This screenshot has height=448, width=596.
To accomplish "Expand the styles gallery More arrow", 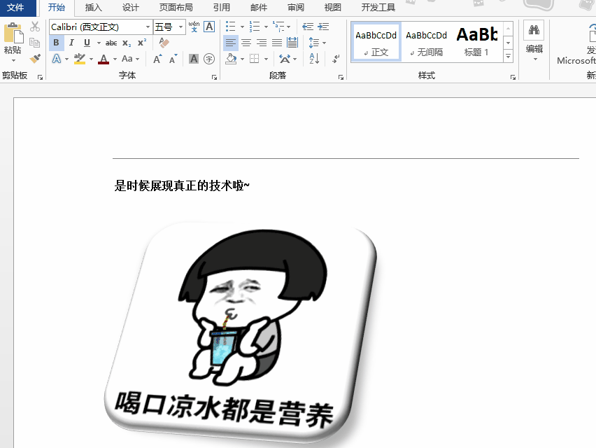I will tap(508, 56).
